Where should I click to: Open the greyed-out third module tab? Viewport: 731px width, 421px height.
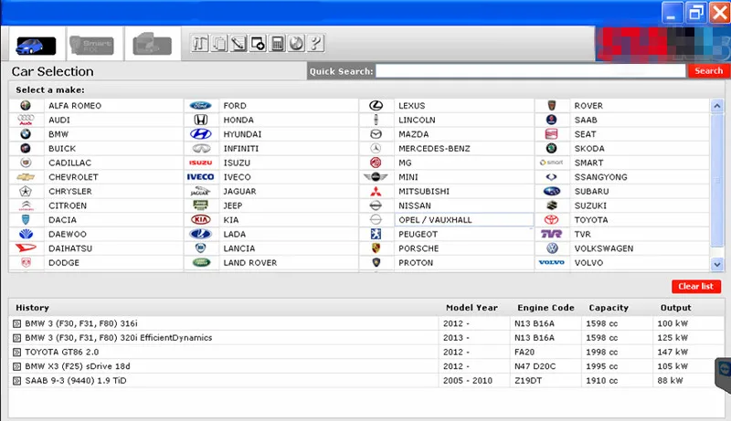(x=152, y=45)
